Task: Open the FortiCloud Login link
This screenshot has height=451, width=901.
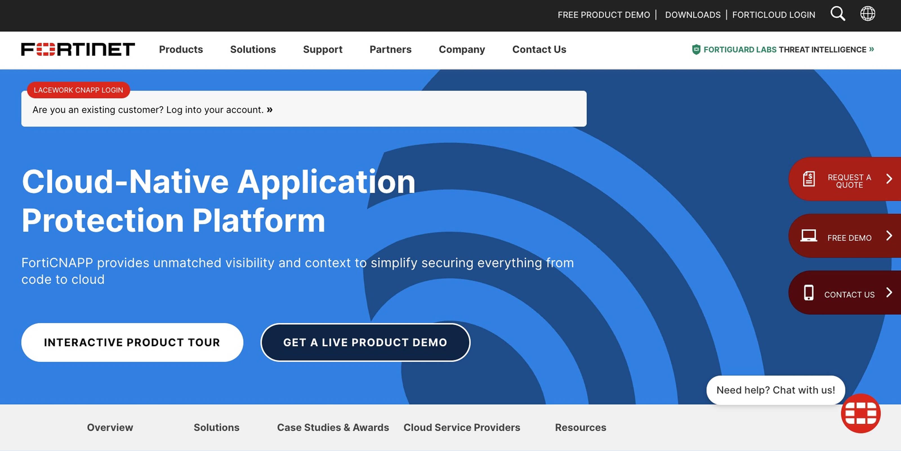Action: click(x=774, y=15)
